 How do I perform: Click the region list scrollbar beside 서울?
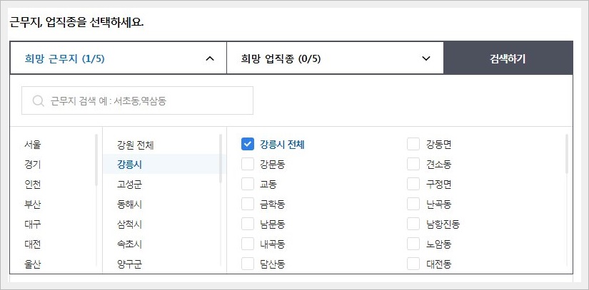tap(96, 160)
